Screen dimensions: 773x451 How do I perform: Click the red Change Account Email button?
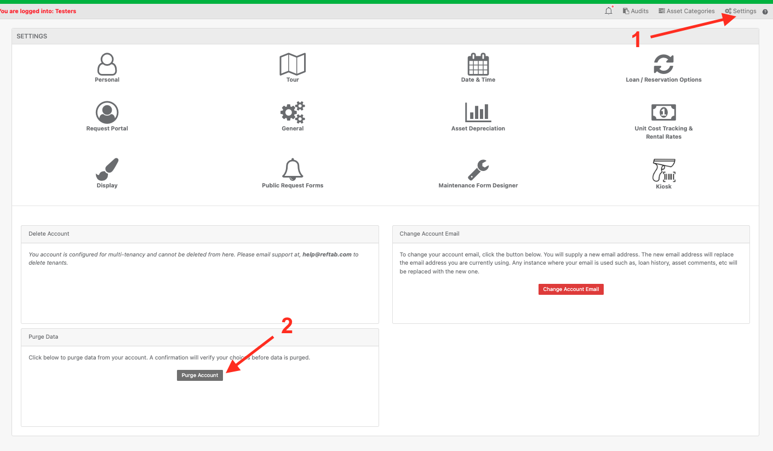[x=571, y=289]
